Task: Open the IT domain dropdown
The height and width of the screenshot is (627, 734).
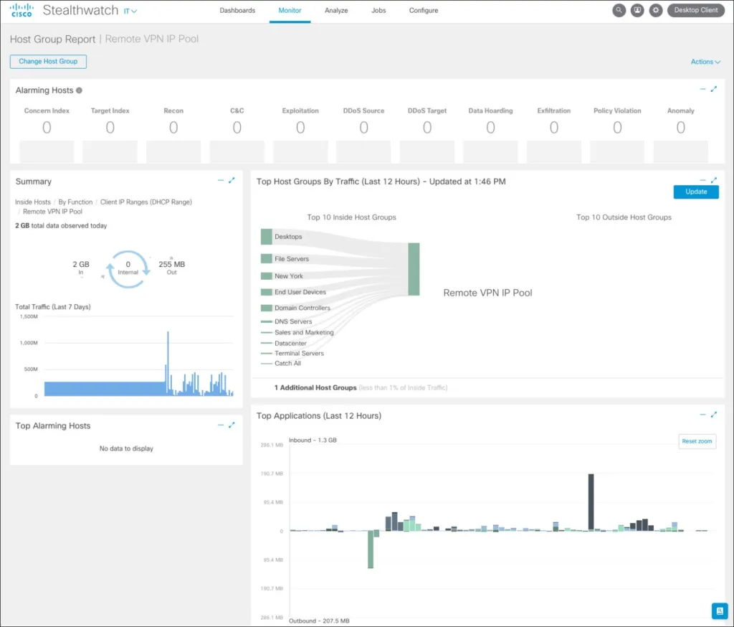Action: point(130,11)
